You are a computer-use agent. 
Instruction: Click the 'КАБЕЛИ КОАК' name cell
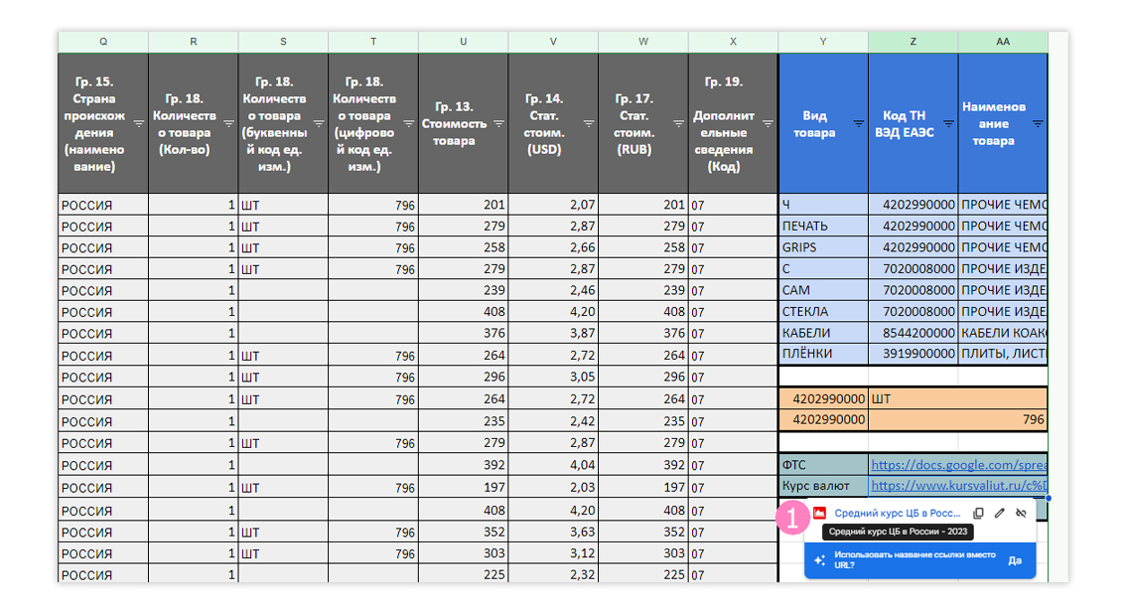1003,333
